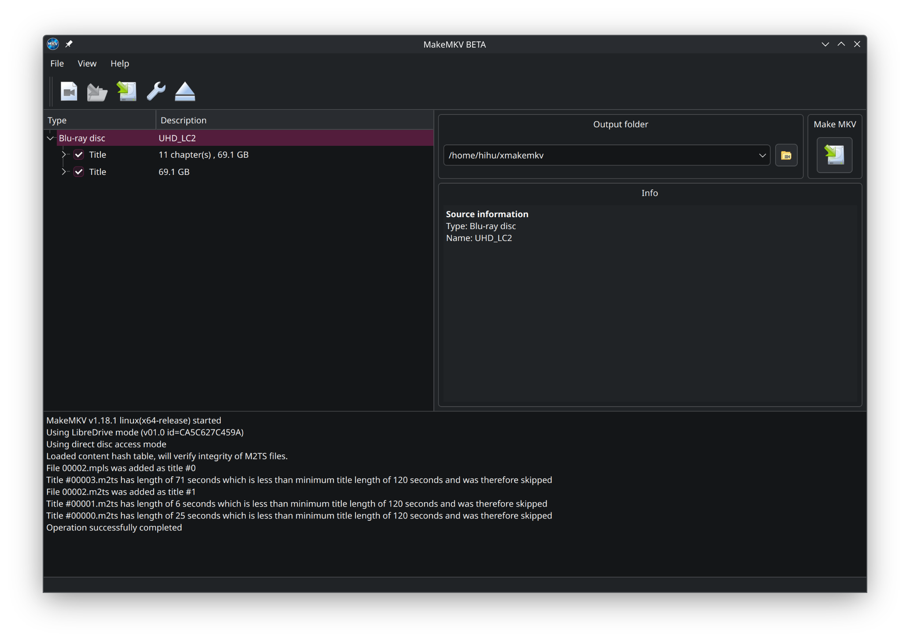Uncheck the second 69.1 GB title
Screen dimensions: 910x644
79,172
